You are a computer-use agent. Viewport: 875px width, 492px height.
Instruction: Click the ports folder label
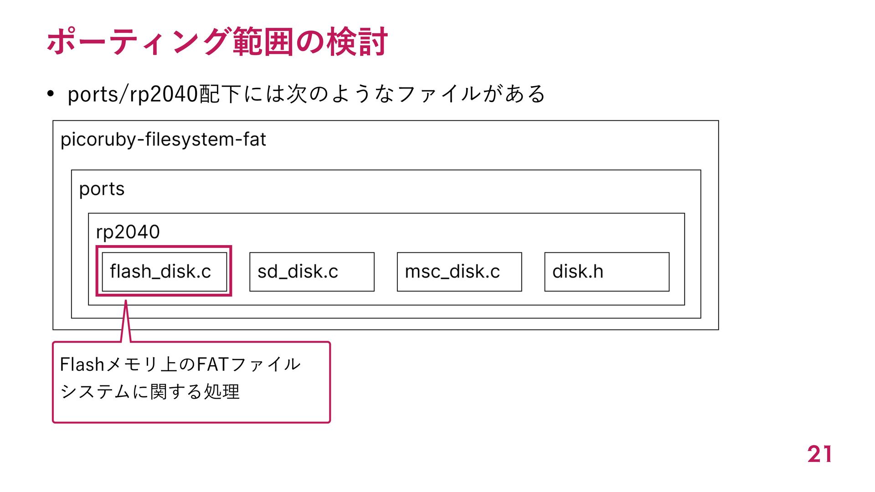102,189
